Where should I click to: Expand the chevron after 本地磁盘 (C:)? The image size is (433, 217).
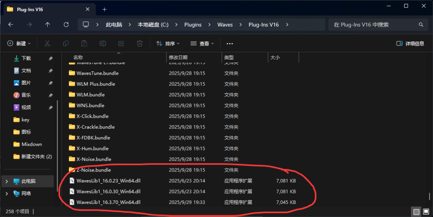click(x=176, y=24)
